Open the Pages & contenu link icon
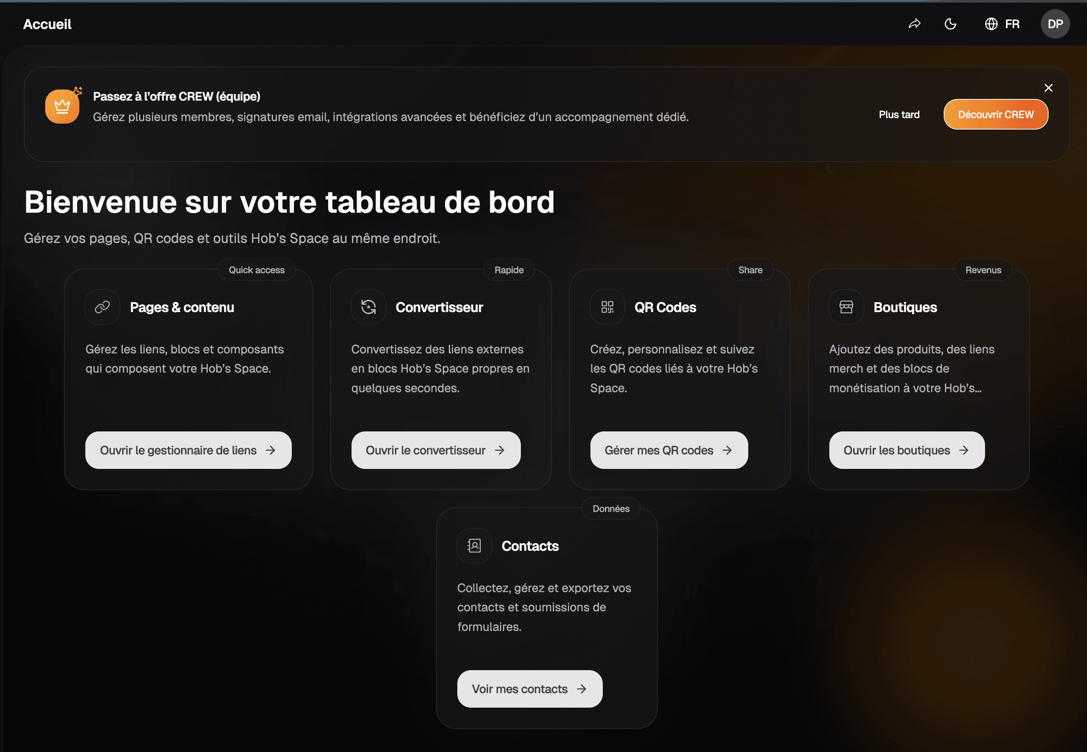The width and height of the screenshot is (1087, 752). 102,307
